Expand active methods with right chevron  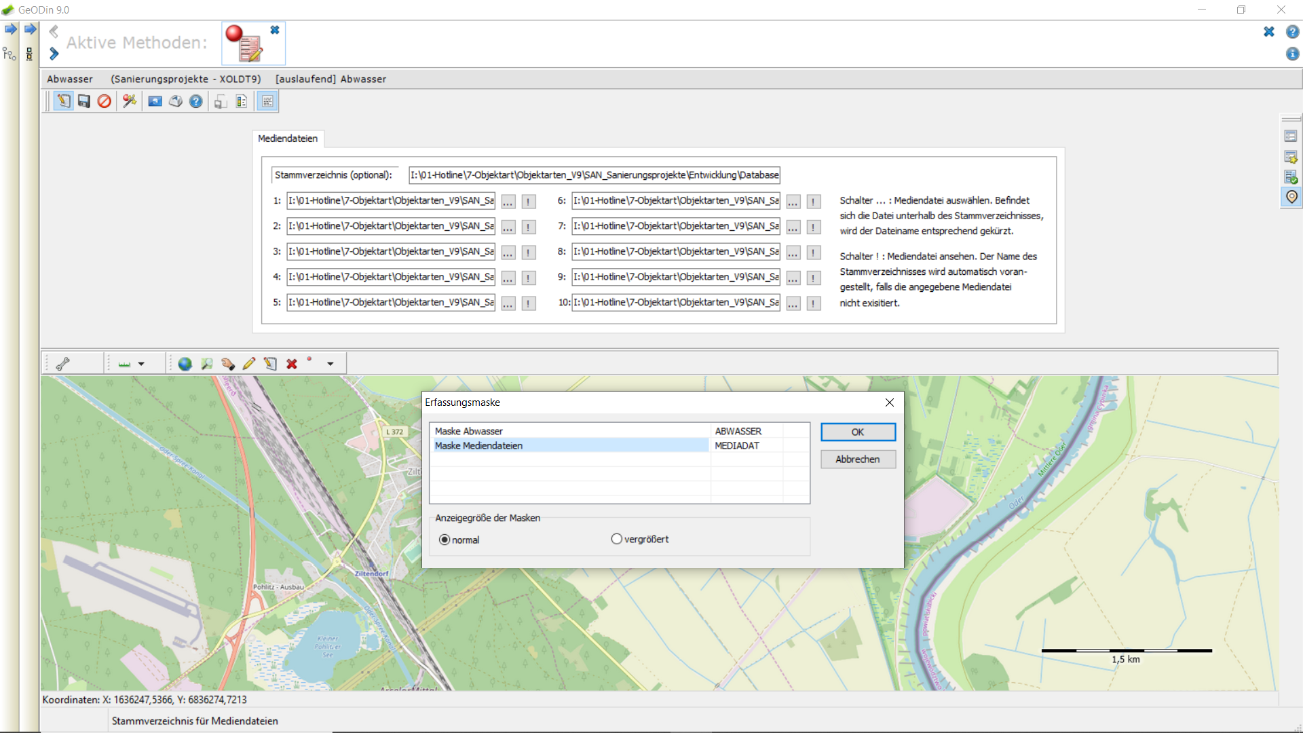(54, 54)
